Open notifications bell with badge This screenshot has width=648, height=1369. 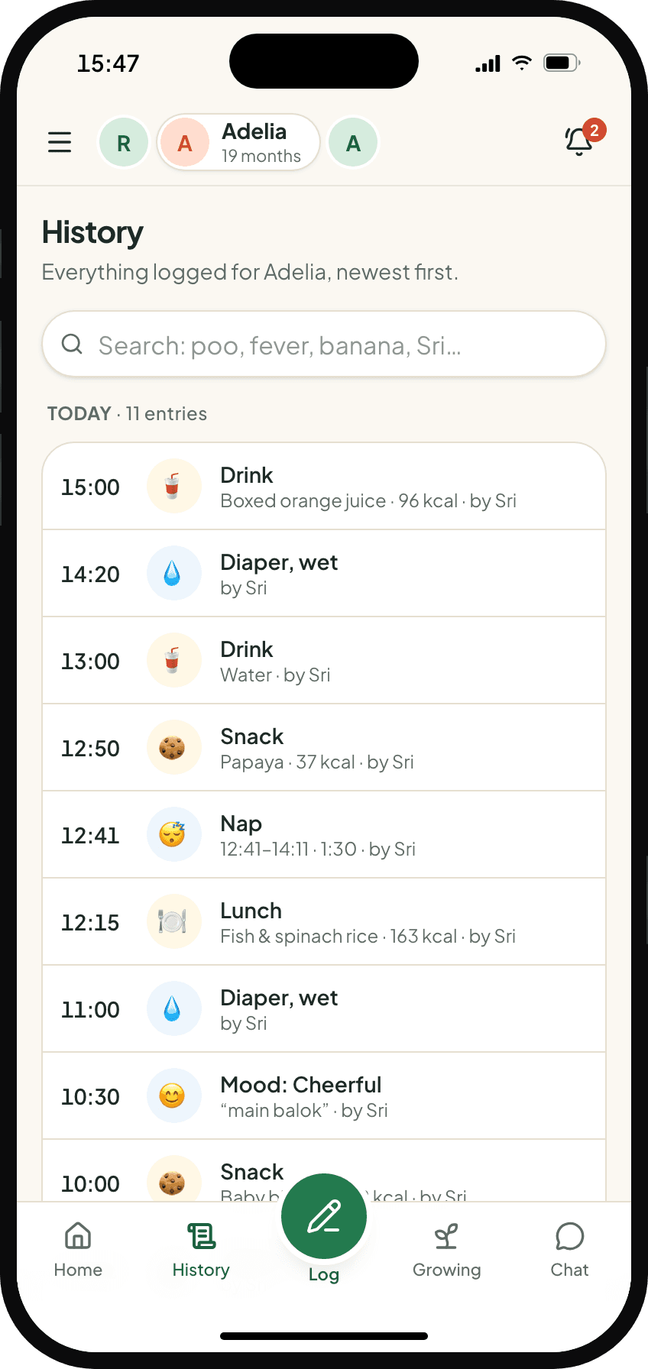pos(581,140)
